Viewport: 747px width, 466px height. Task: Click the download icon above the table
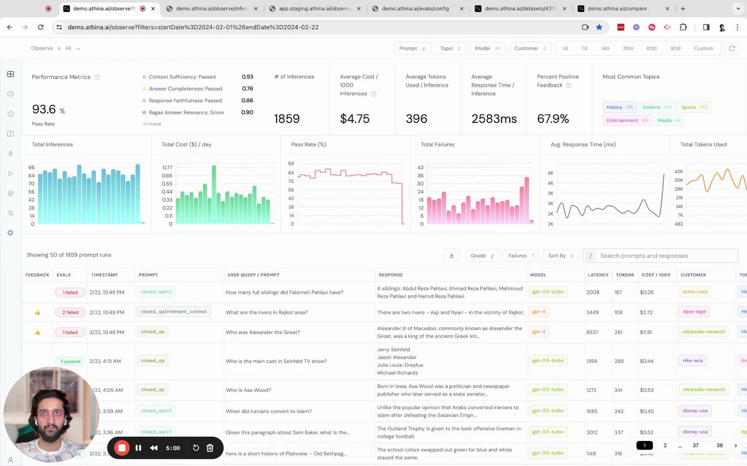point(451,255)
